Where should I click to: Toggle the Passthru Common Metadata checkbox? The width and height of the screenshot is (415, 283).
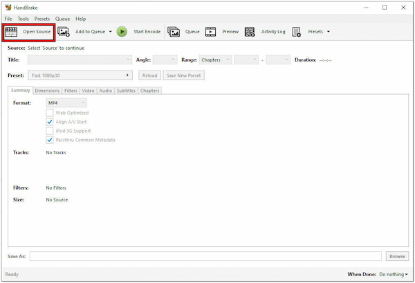50,140
